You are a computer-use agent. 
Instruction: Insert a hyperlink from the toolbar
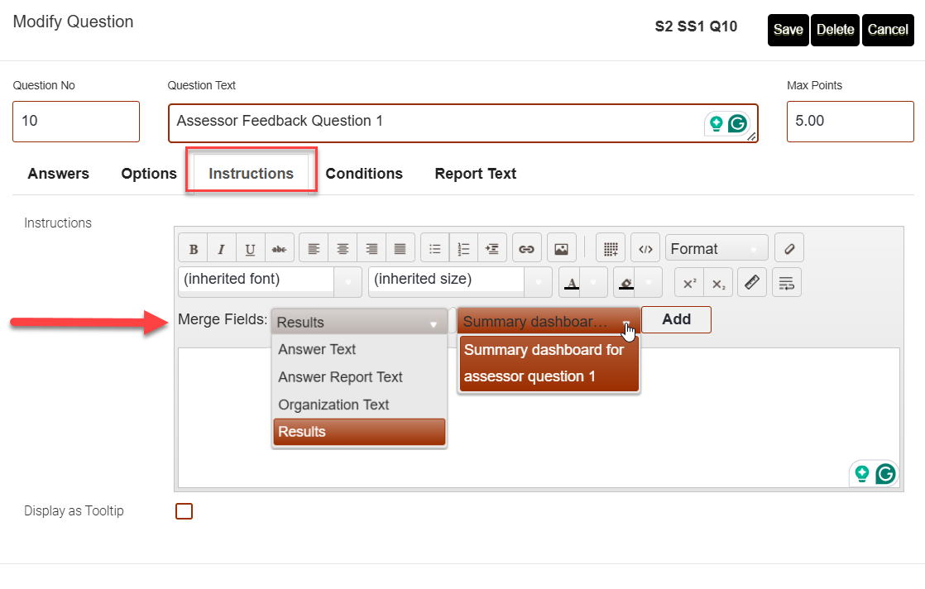pyautogui.click(x=526, y=249)
